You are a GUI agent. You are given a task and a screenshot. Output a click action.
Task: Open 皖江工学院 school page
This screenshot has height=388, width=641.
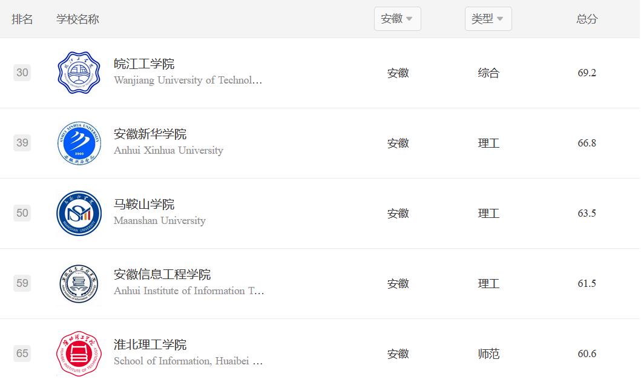[x=144, y=64]
